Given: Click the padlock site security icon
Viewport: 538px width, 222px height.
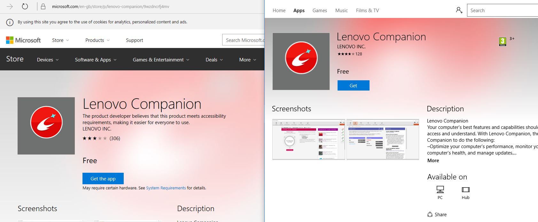Looking at the screenshot, I should (x=43, y=6).
